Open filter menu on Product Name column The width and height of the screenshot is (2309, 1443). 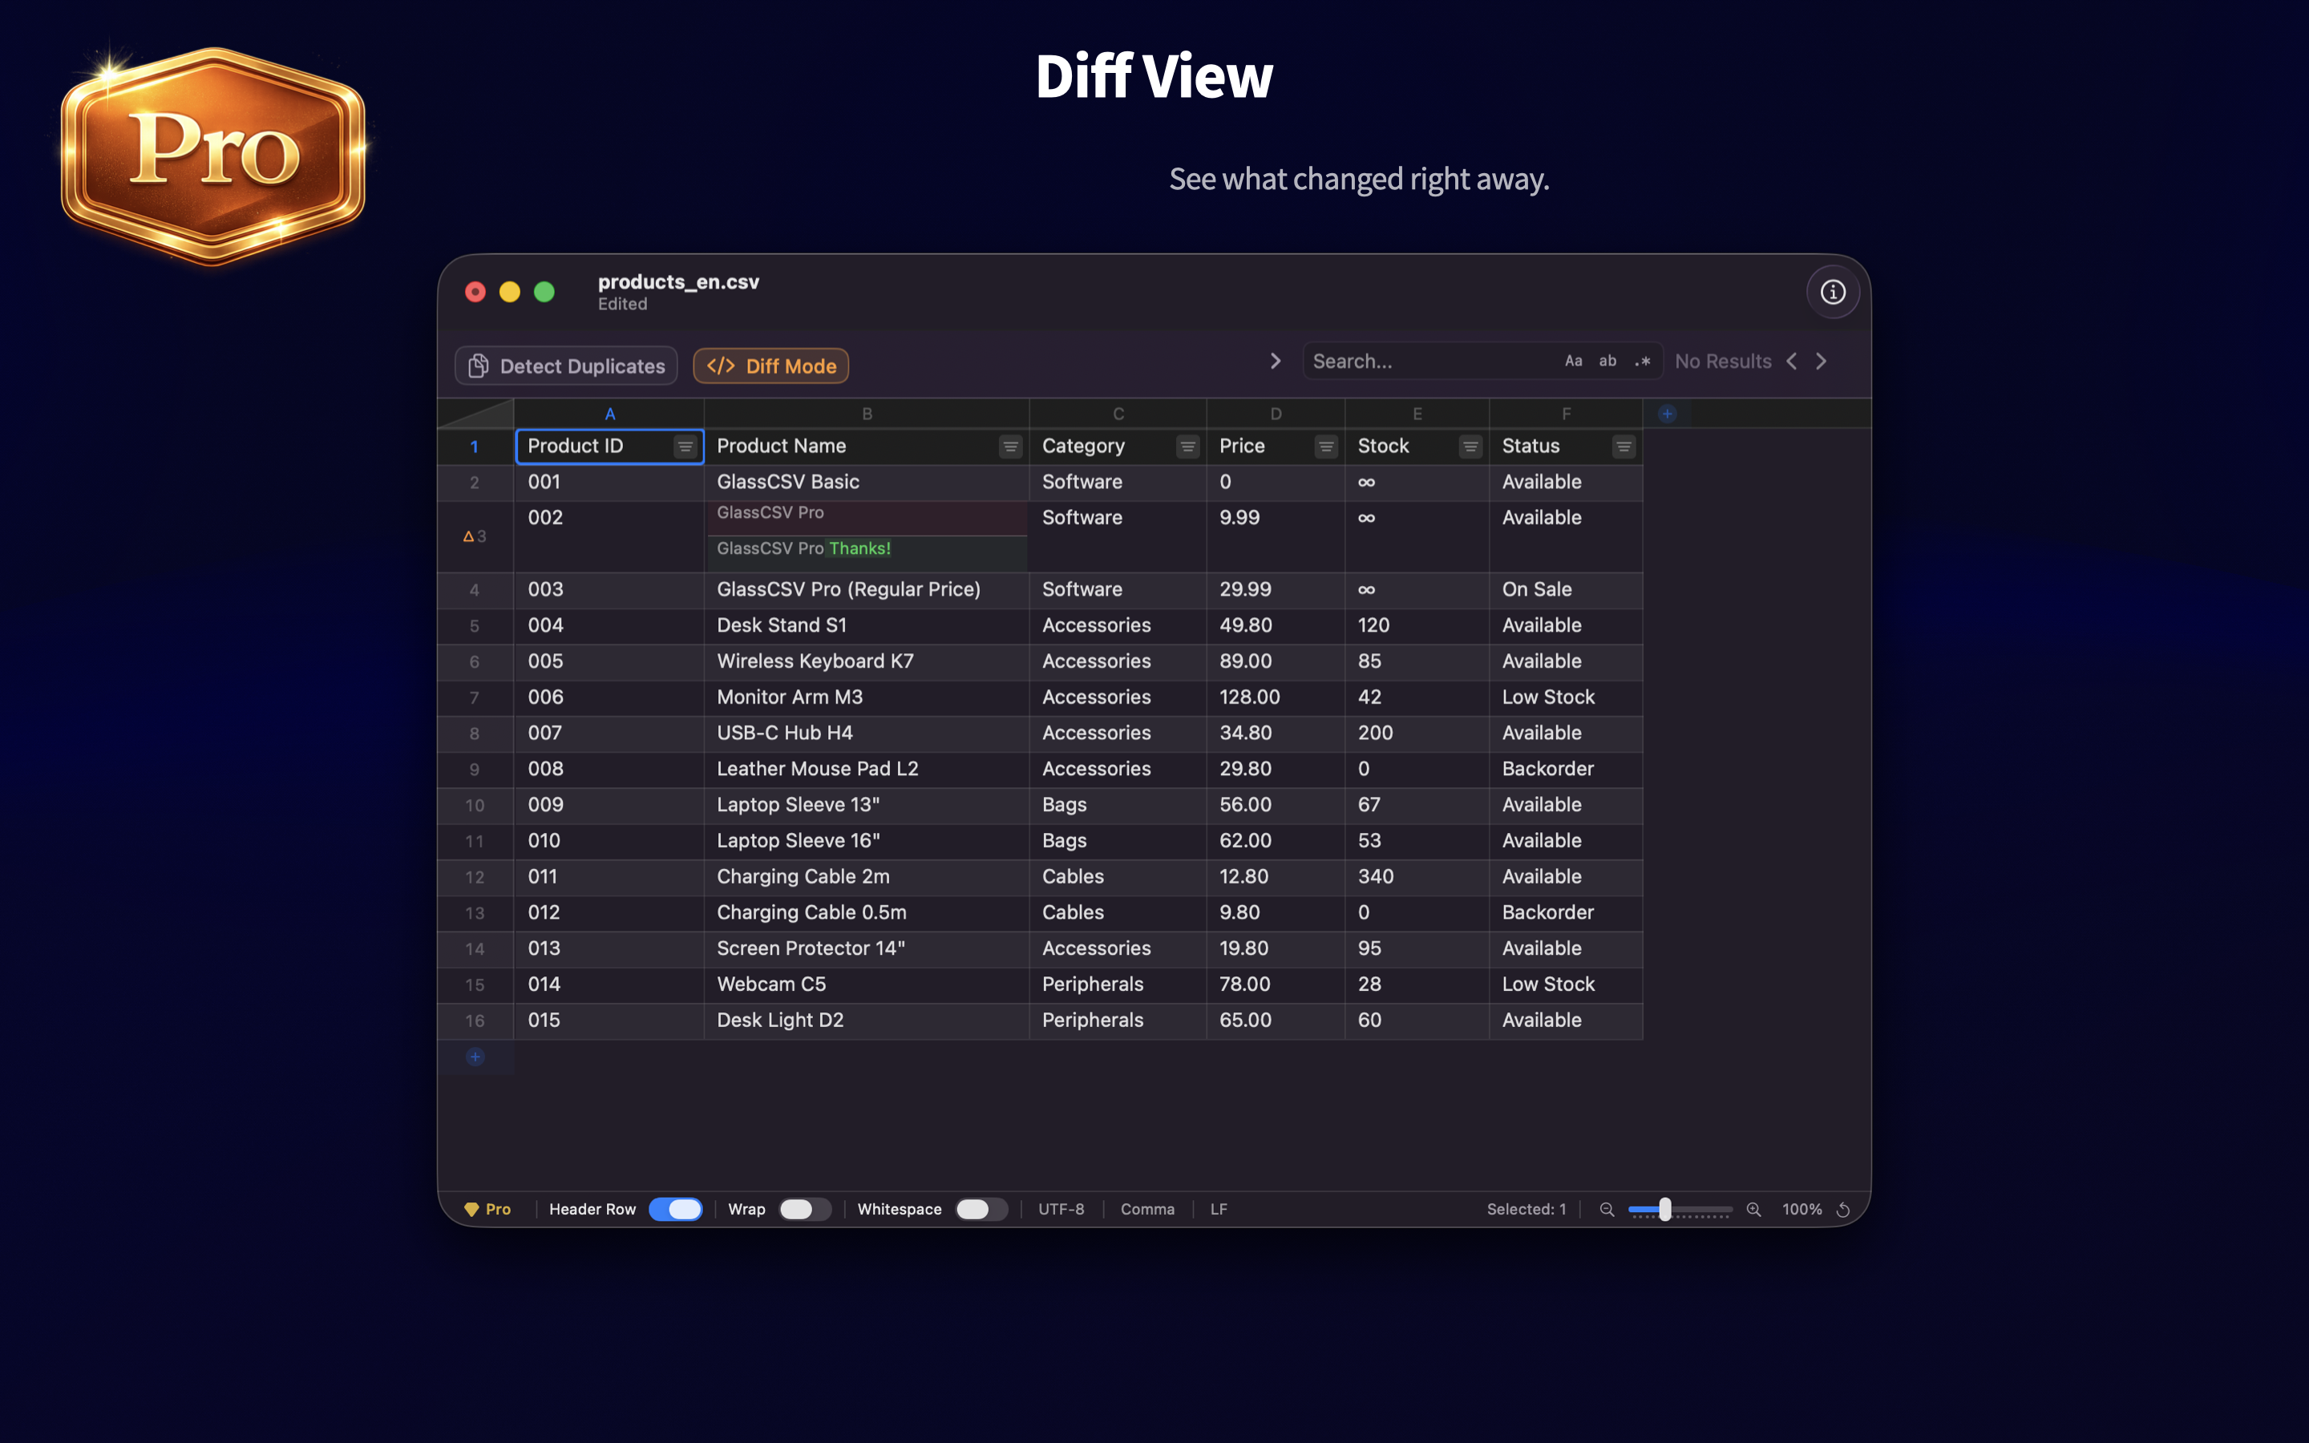(1009, 446)
